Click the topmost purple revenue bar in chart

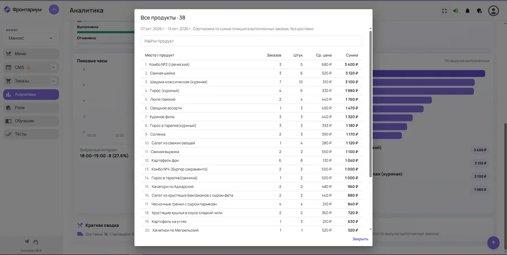[429, 74]
